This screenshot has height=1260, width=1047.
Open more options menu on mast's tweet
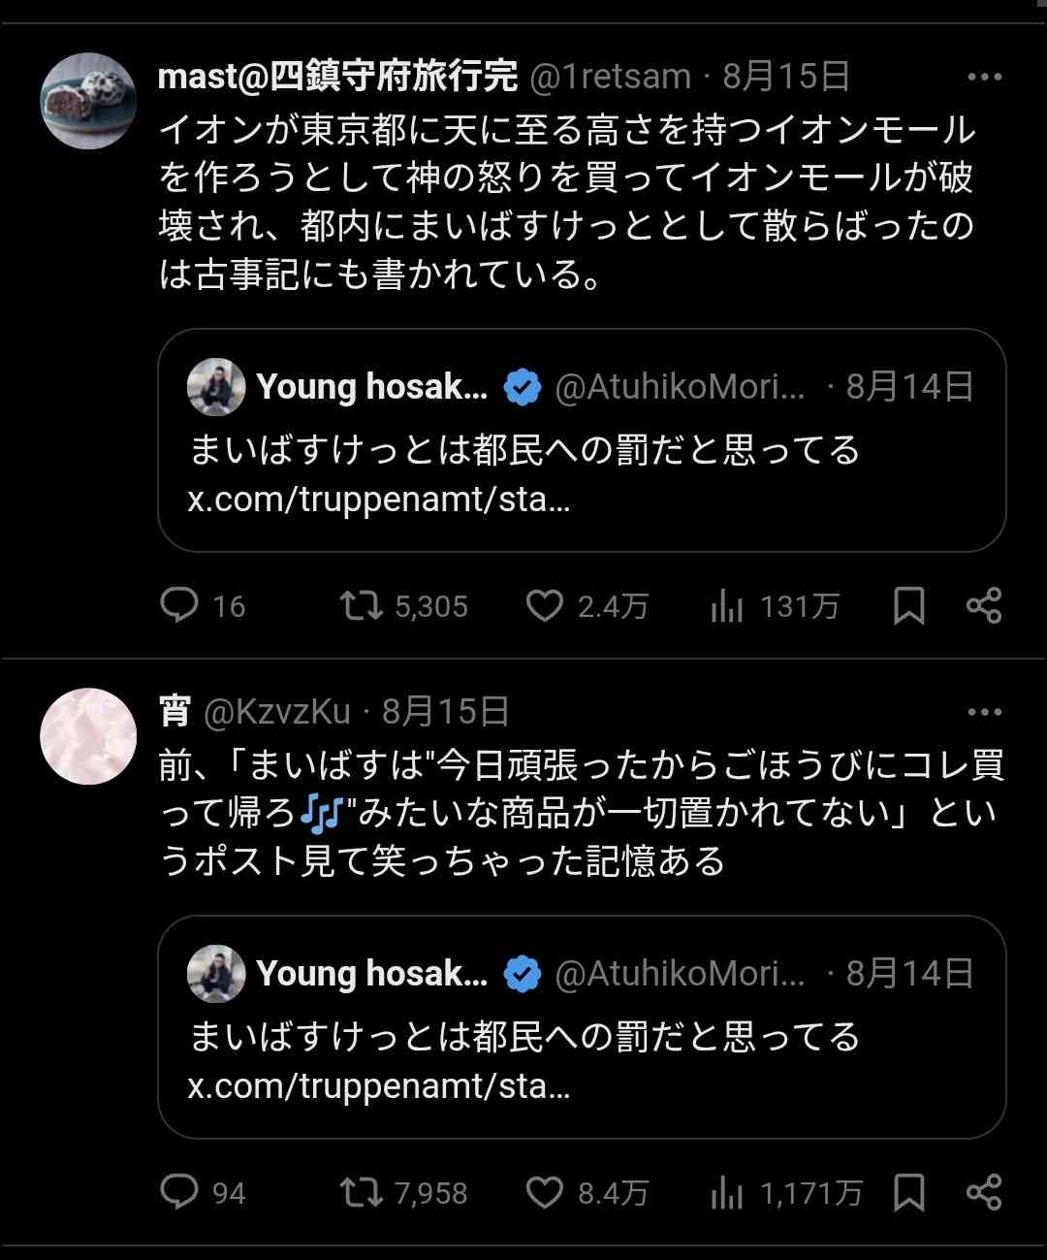(x=984, y=78)
